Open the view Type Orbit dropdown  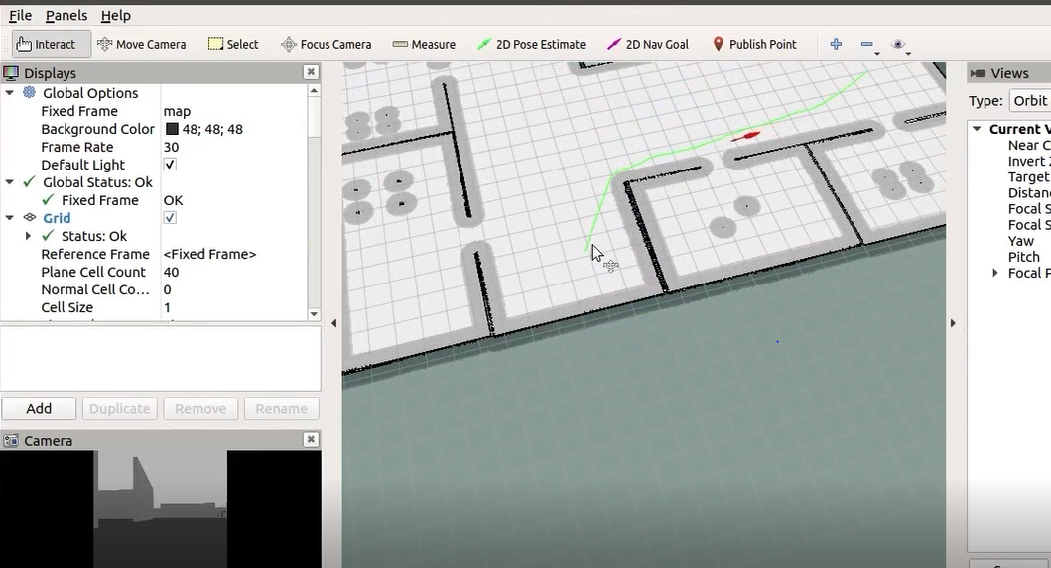coord(1029,101)
